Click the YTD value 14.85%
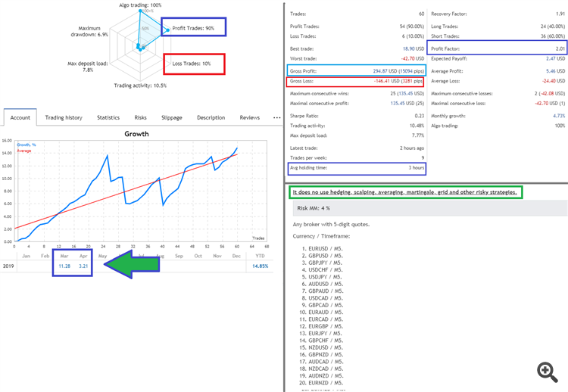This screenshot has width=568, height=392. coord(260,266)
